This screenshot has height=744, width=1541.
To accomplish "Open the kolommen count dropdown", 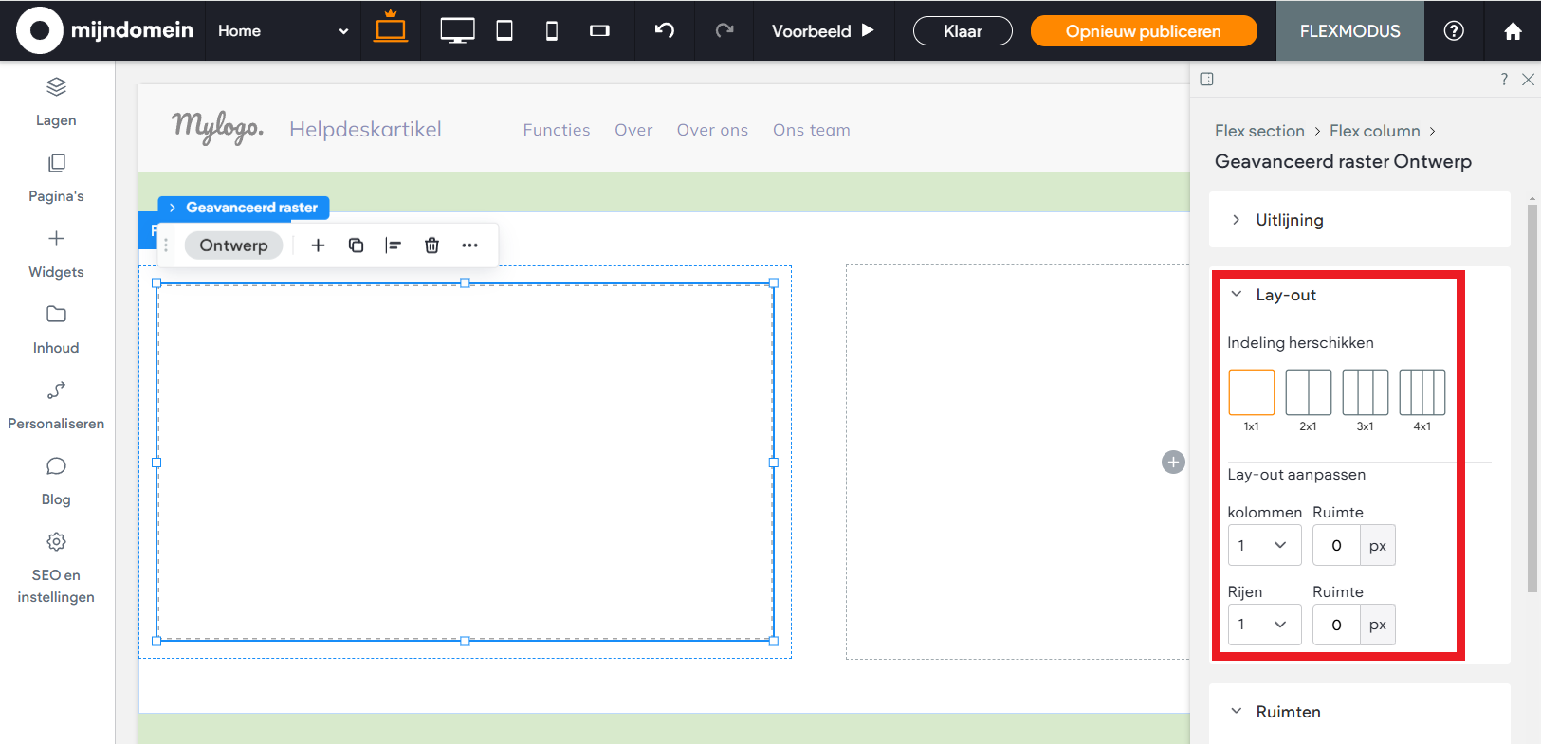I will pos(1264,545).
